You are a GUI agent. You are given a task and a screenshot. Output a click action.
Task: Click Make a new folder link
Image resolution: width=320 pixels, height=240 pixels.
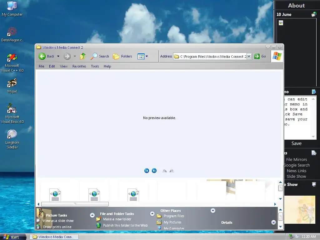click(117, 219)
